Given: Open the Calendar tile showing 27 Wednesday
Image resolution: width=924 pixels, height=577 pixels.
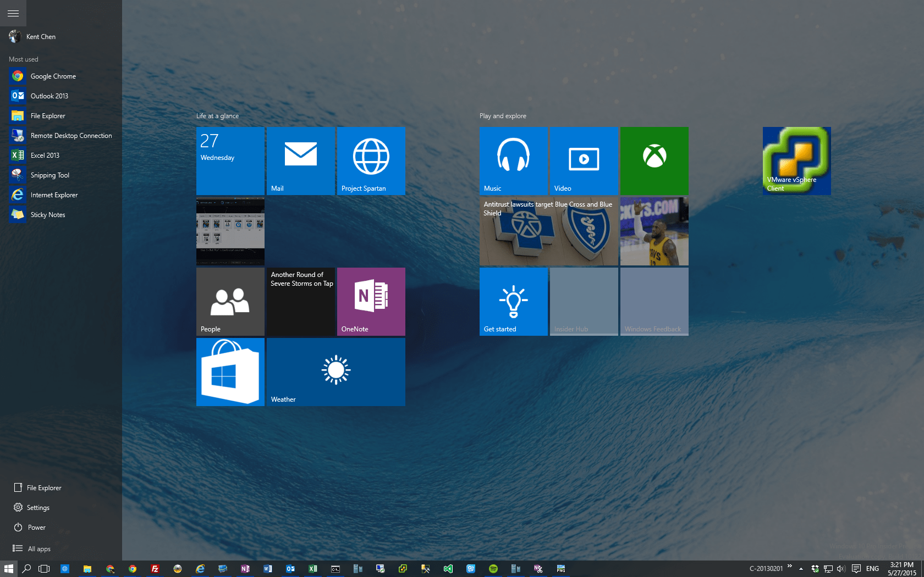Looking at the screenshot, I should coord(230,161).
